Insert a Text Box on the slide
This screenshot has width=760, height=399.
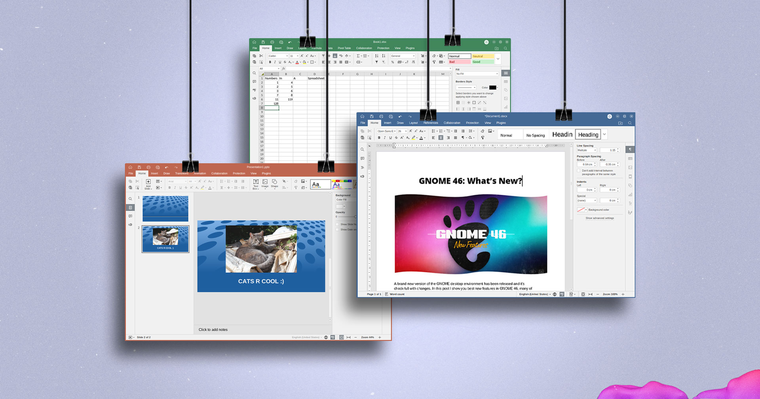(x=255, y=184)
